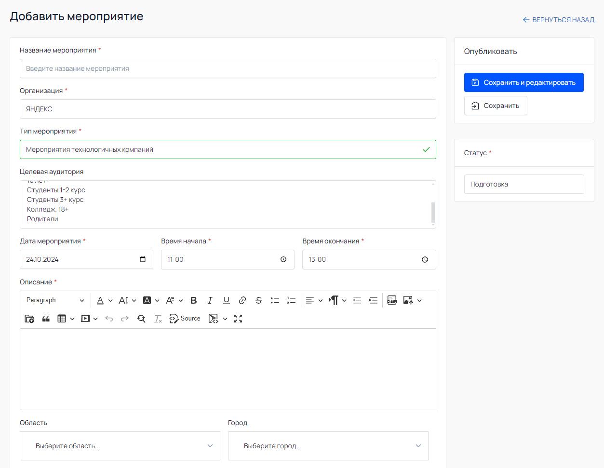Insert a bulleted list
Image resolution: width=604 pixels, height=468 pixels.
pyautogui.click(x=275, y=300)
